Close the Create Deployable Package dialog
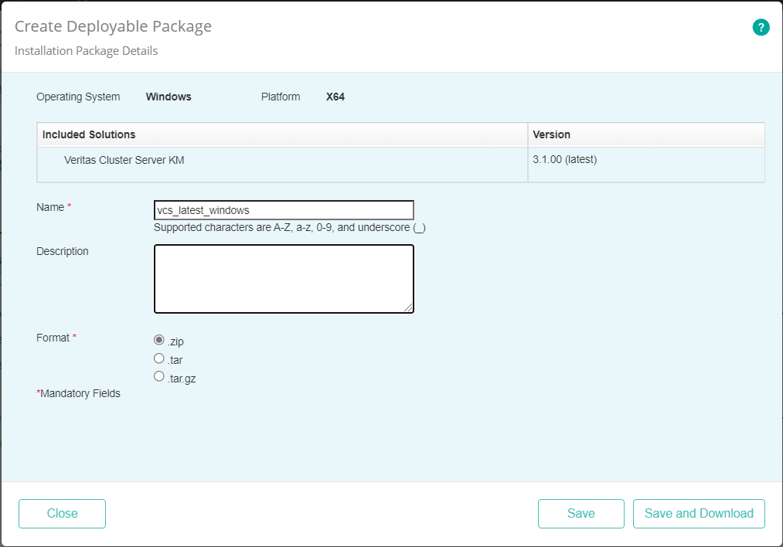The image size is (783, 547). tap(62, 513)
